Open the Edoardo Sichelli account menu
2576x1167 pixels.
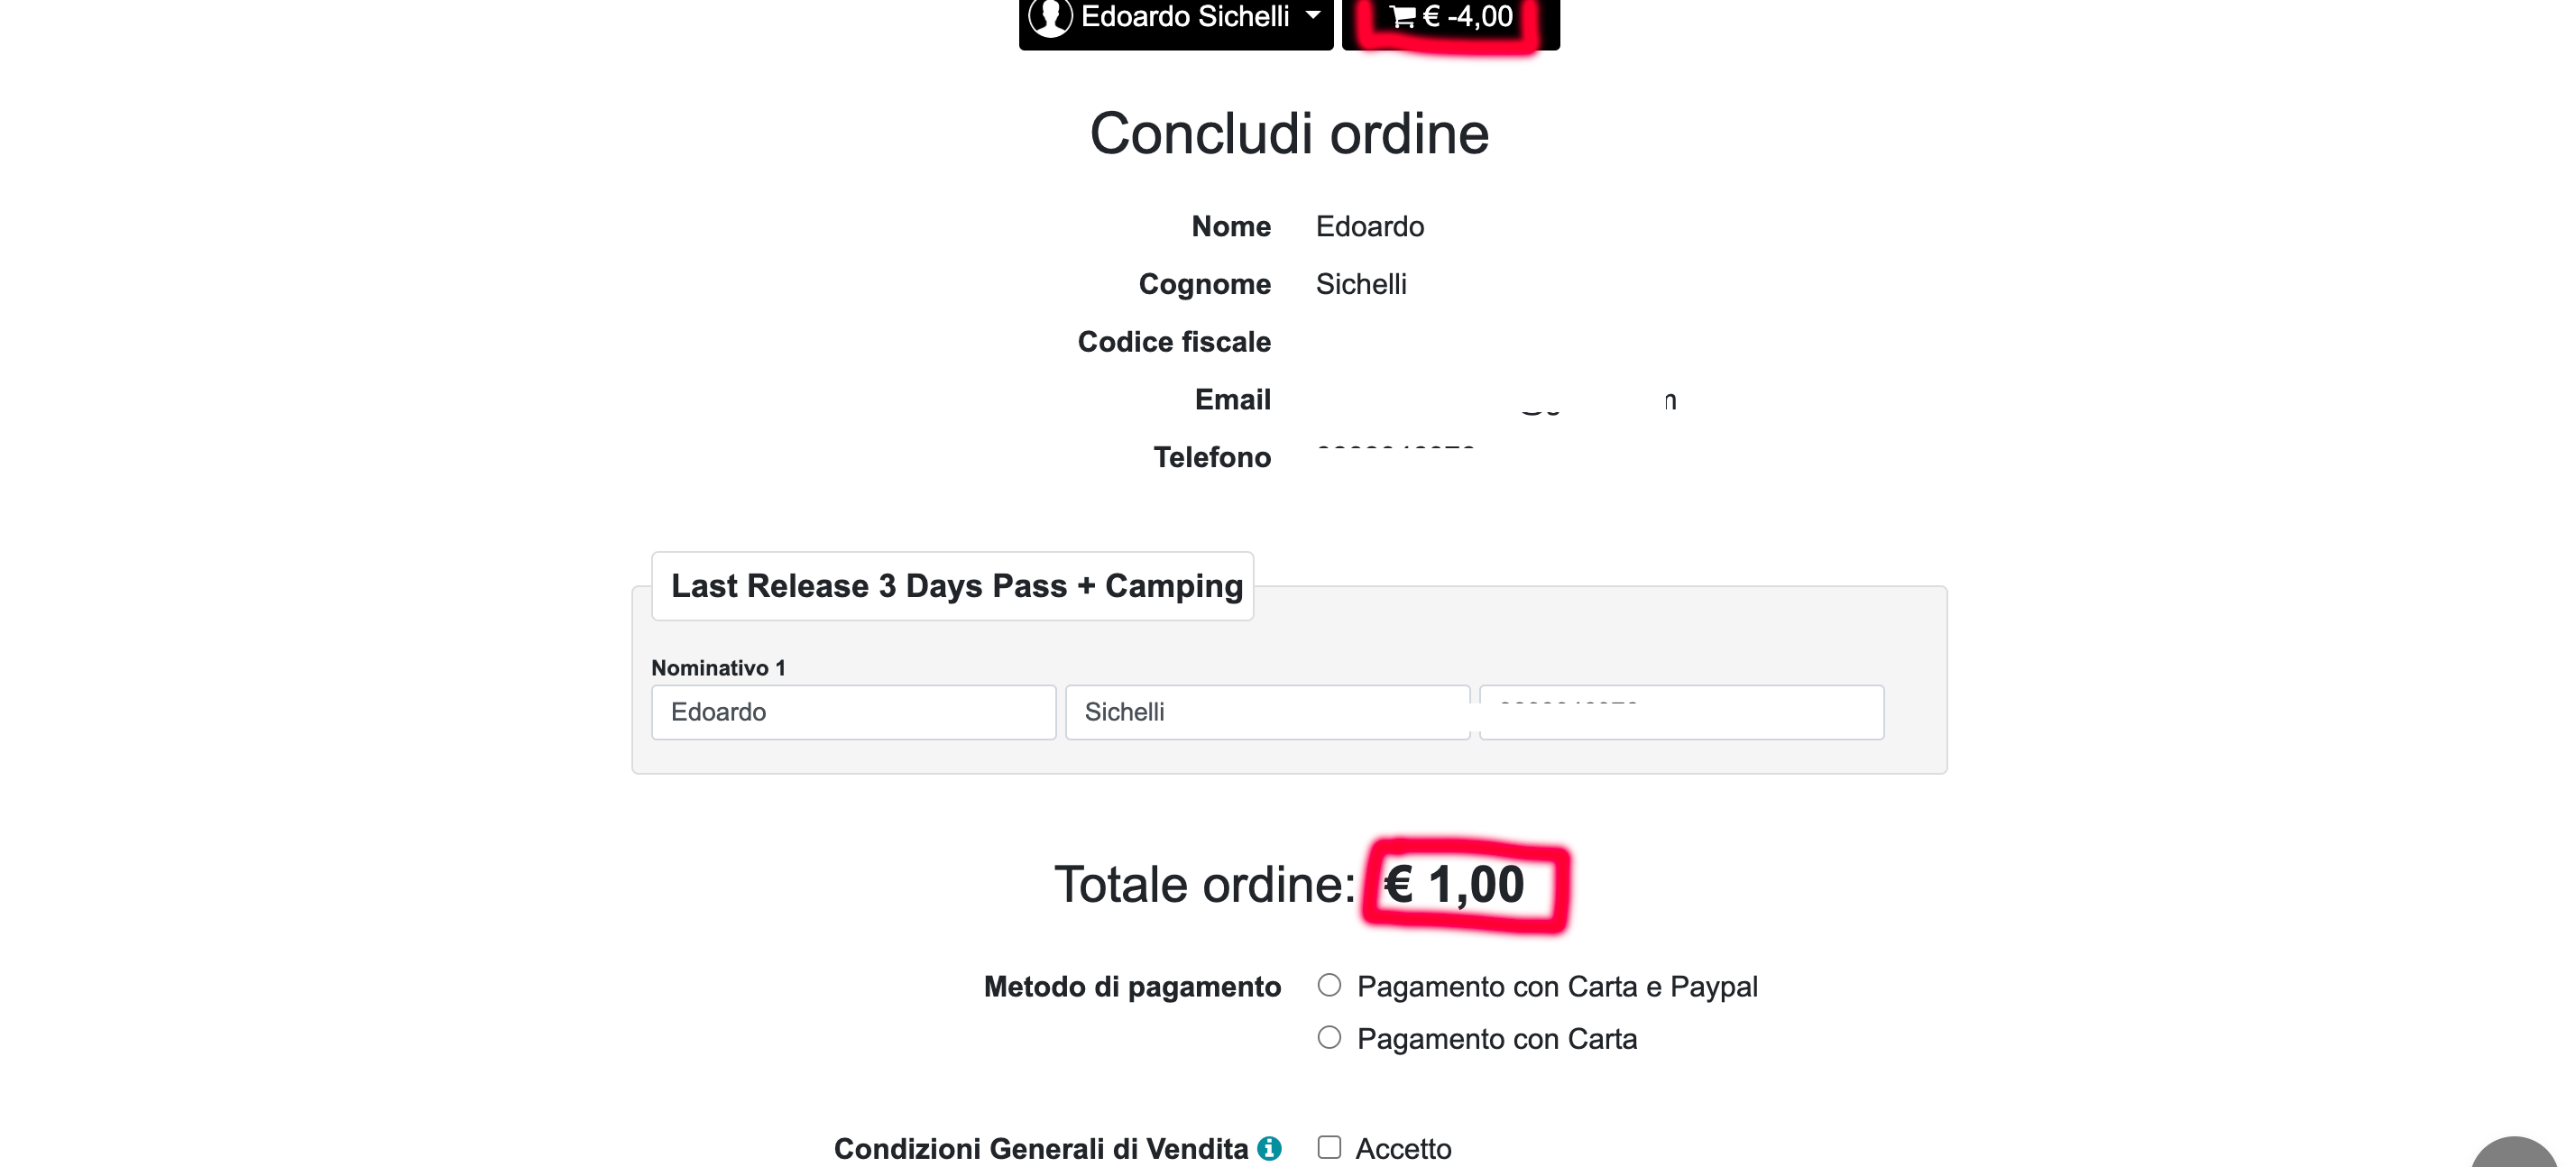click(x=1185, y=16)
